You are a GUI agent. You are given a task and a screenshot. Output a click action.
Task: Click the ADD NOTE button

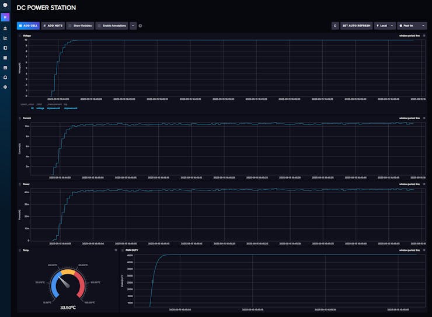[53, 26]
